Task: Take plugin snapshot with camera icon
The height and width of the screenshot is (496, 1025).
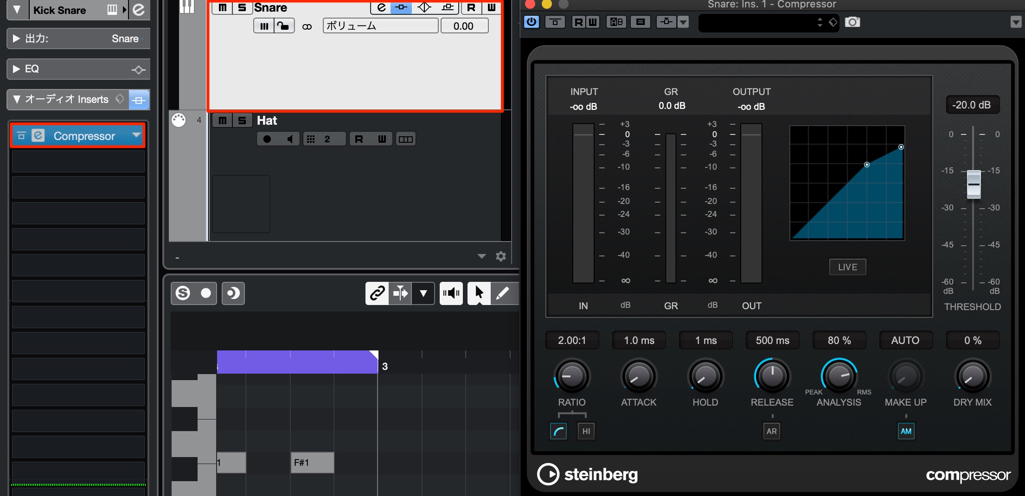Action: coord(852,22)
